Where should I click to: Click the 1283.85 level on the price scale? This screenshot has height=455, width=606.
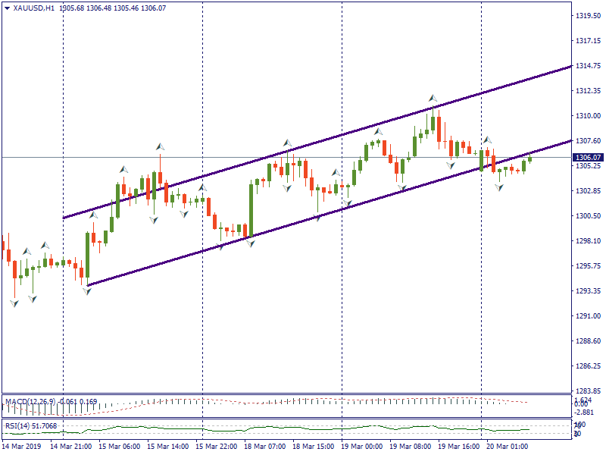tap(588, 391)
